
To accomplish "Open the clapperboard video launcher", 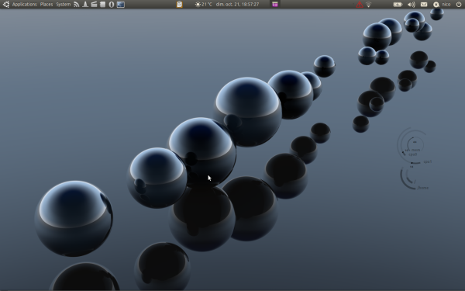I will coord(94,5).
